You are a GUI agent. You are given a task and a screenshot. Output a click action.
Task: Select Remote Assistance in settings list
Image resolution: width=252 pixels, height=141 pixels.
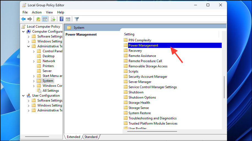pyautogui.click(x=142, y=56)
